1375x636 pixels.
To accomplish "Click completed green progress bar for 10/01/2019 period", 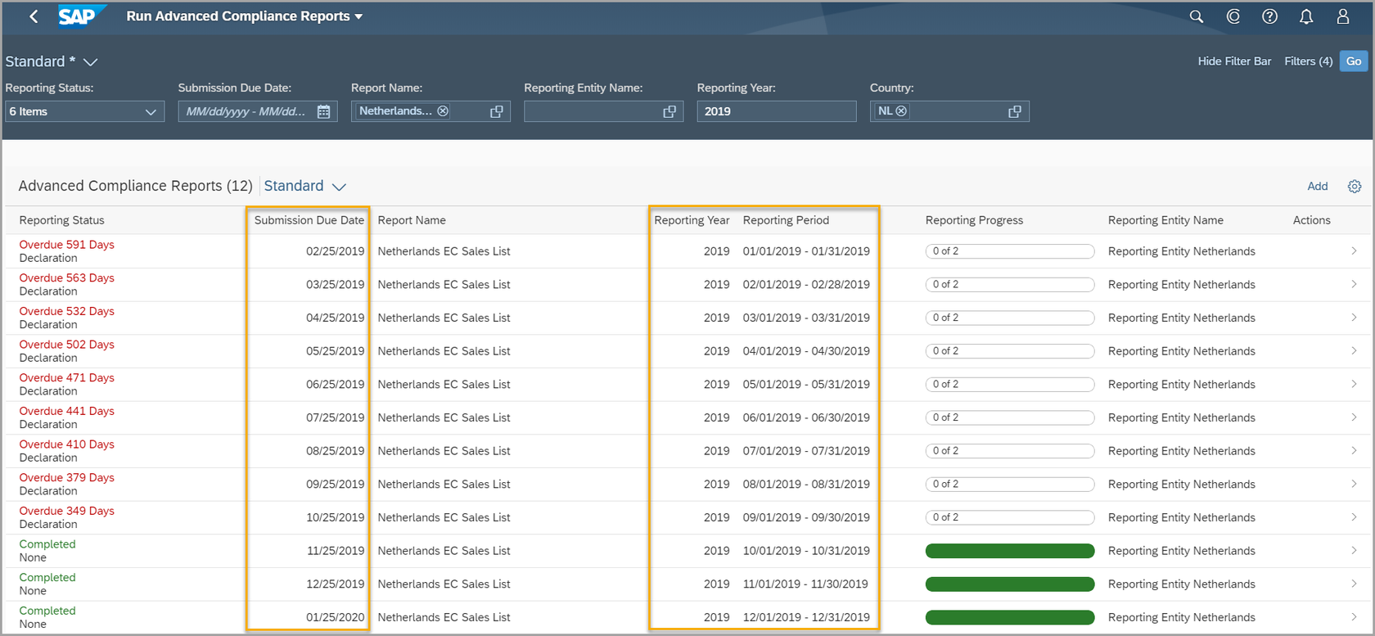I will point(1010,551).
